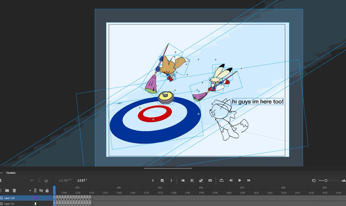Toggle Edit Multiple Frames
Viewport: 346px width, 206px height.
[200, 180]
